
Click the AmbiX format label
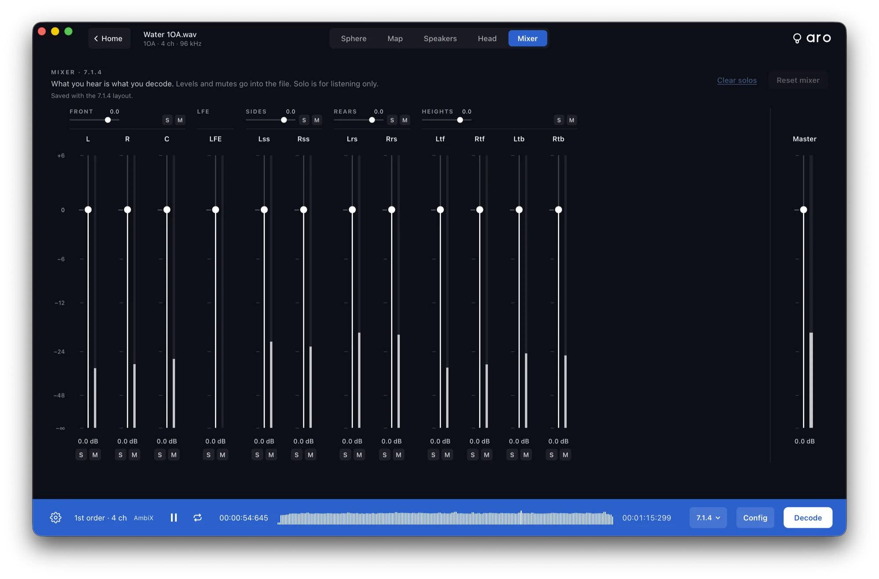coord(144,518)
